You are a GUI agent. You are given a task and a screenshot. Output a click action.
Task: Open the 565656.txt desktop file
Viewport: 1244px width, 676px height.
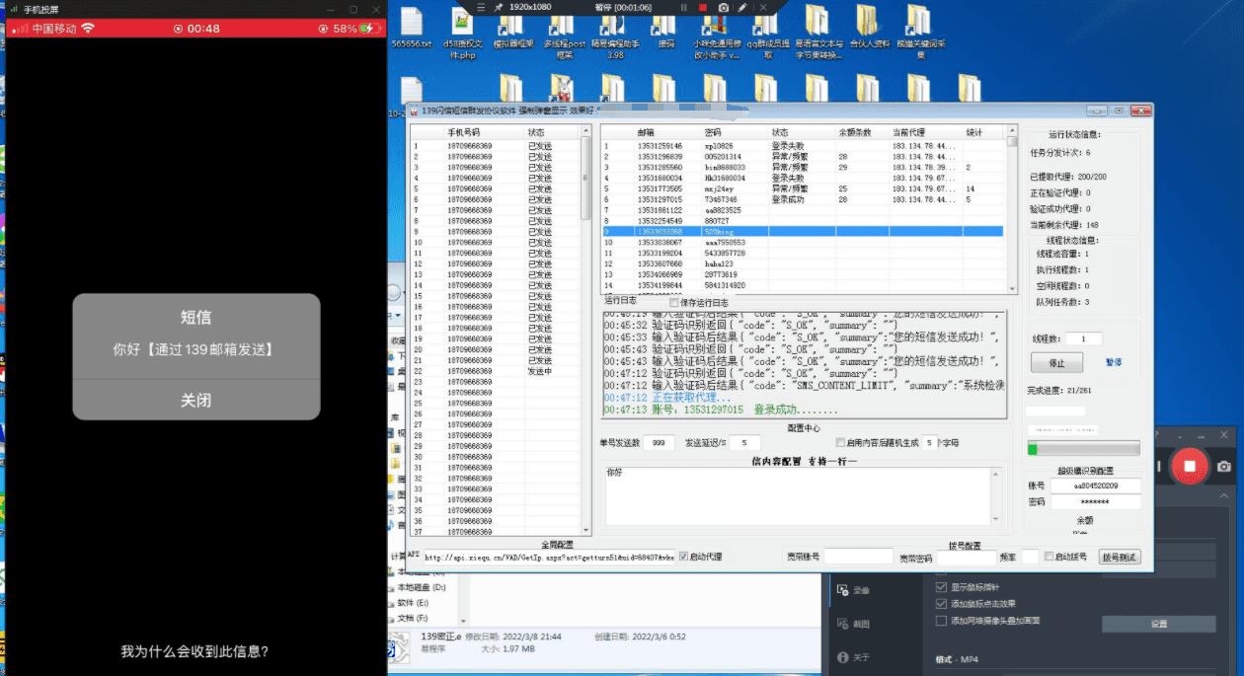pos(411,27)
